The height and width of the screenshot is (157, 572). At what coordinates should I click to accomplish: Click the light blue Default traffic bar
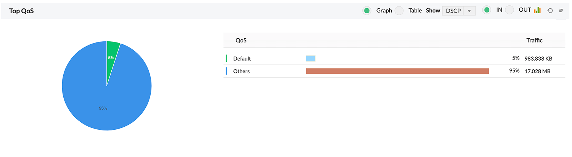pos(310,58)
